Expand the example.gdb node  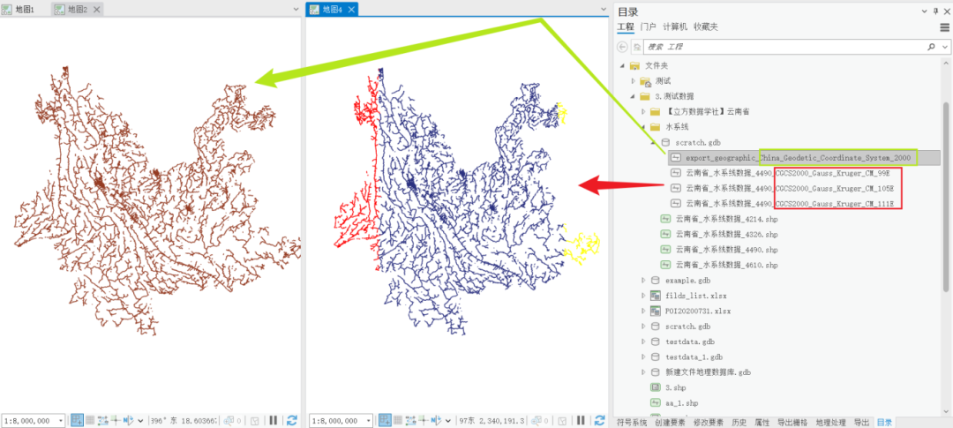click(x=643, y=281)
